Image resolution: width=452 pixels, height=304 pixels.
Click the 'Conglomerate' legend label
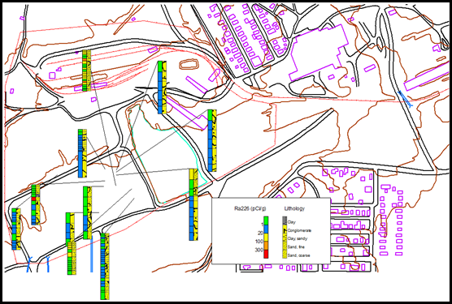(299, 230)
